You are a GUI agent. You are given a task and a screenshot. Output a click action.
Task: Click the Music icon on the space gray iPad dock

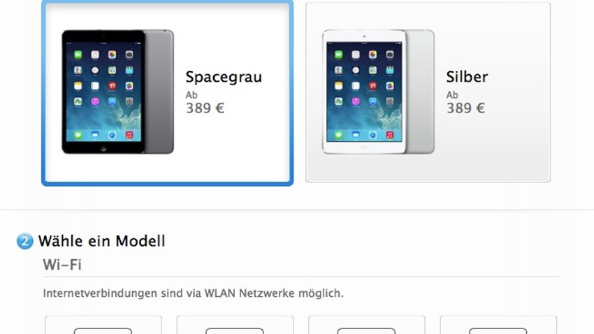click(129, 135)
